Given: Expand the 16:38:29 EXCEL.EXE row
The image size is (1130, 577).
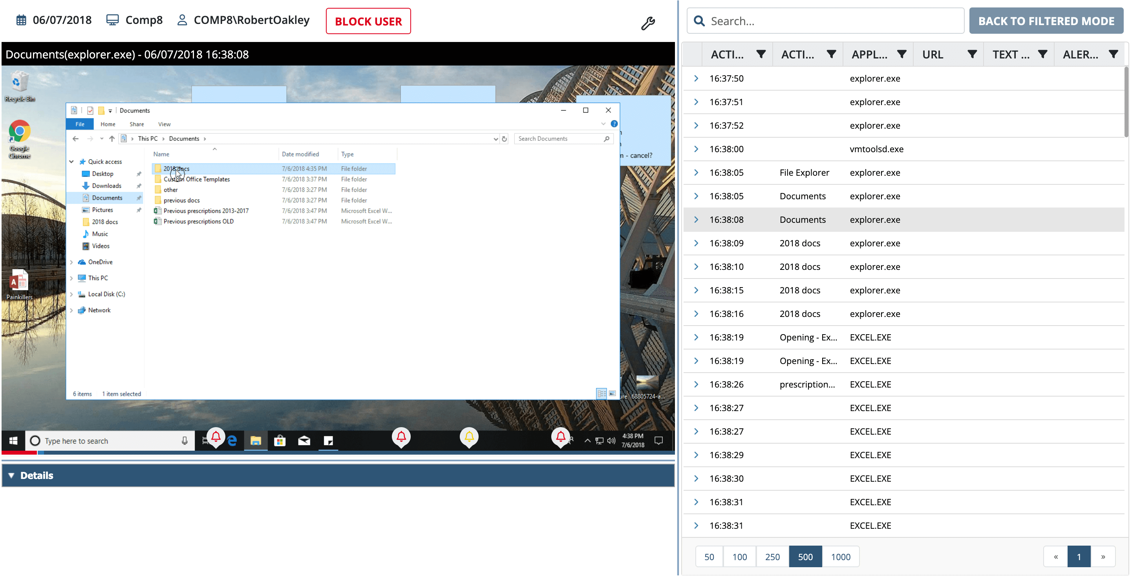Looking at the screenshot, I should [x=696, y=455].
